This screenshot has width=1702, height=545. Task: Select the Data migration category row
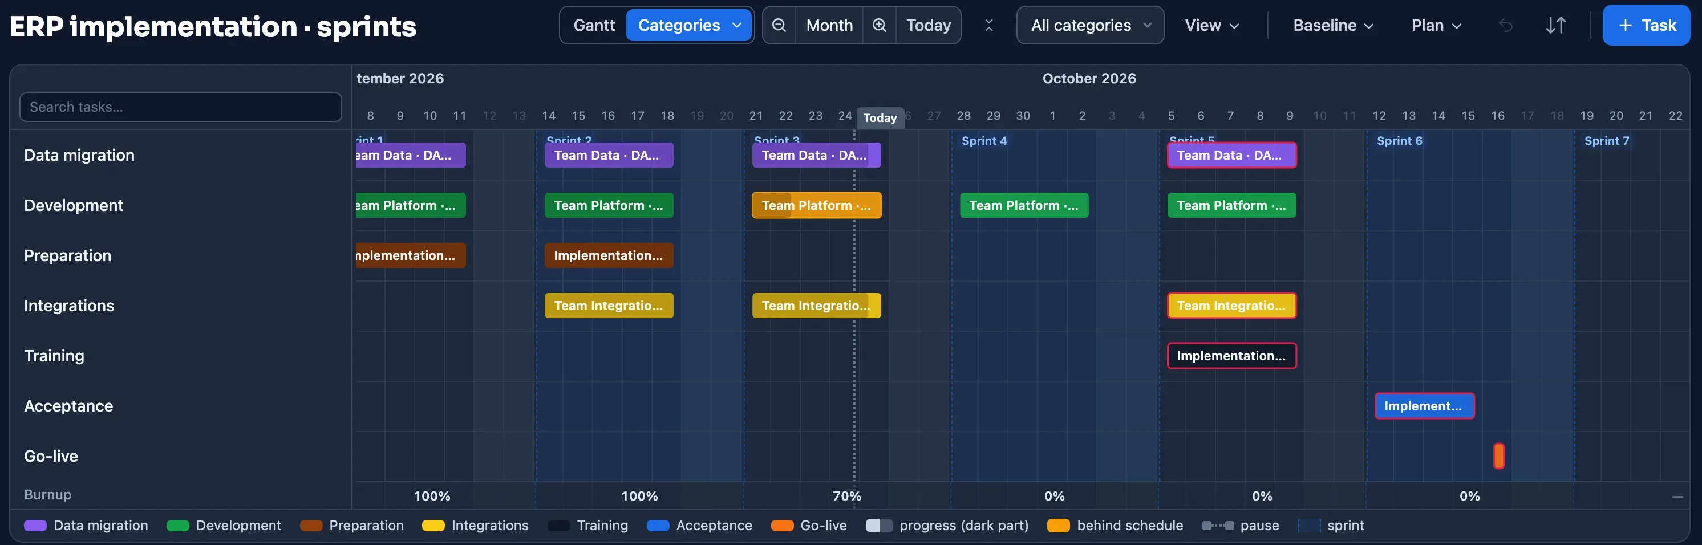point(180,155)
